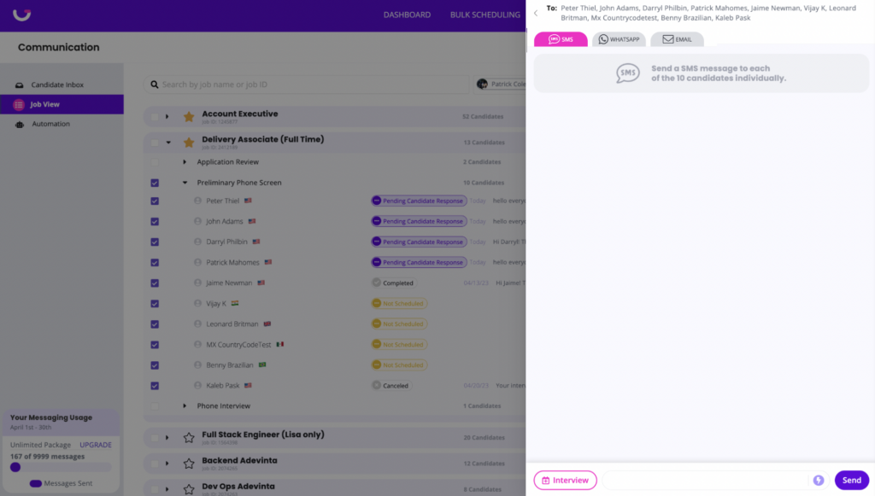
Task: Uncheck Jaime Newman's checkbox
Action: tap(155, 283)
